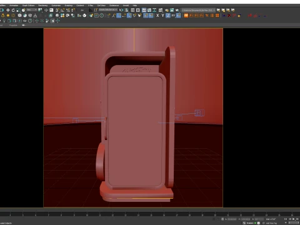Click the Select and Manipulate icon
Image resolution: width=300 pixels, height=225 pixels.
point(46,10)
